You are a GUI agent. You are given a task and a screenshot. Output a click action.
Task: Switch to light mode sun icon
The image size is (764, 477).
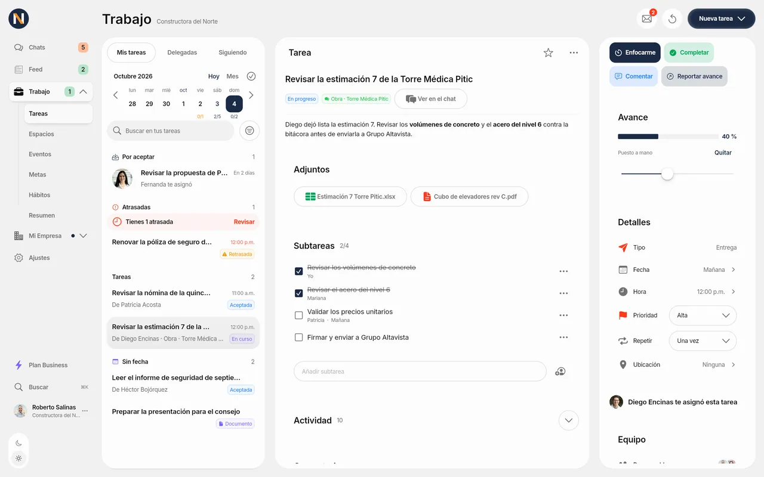coord(19,459)
